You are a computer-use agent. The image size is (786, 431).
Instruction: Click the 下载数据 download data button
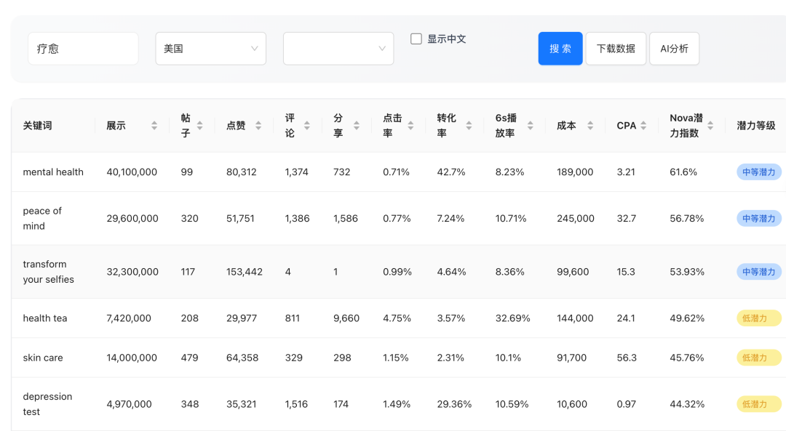point(616,49)
